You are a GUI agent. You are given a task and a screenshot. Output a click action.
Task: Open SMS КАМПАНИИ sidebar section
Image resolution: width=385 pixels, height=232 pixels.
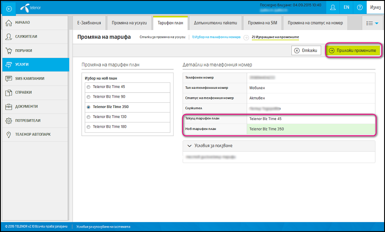35,79
